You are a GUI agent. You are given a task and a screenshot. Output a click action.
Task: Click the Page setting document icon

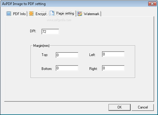tap(52, 13)
